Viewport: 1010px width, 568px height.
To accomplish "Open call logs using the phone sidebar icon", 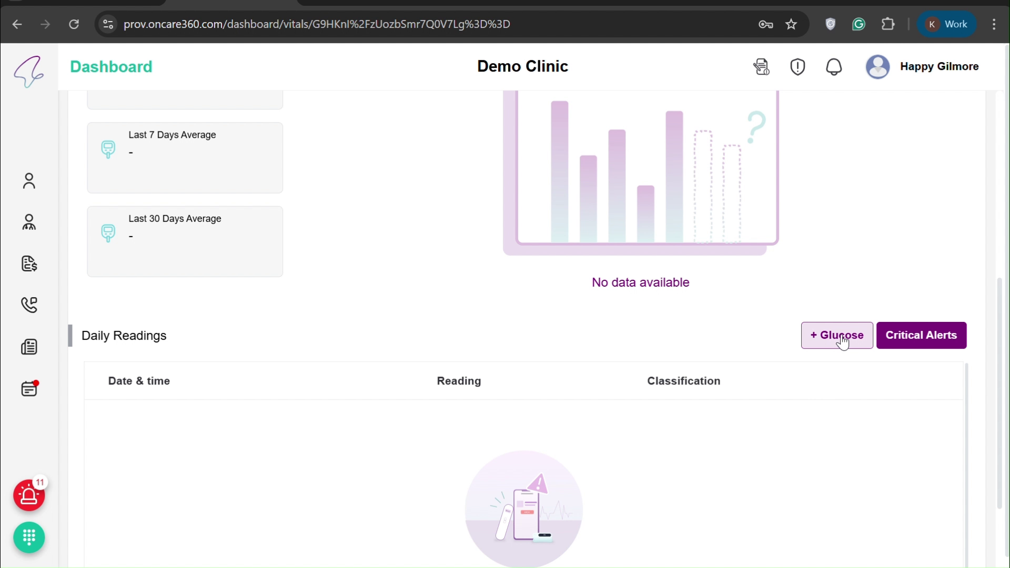I will click(x=29, y=305).
